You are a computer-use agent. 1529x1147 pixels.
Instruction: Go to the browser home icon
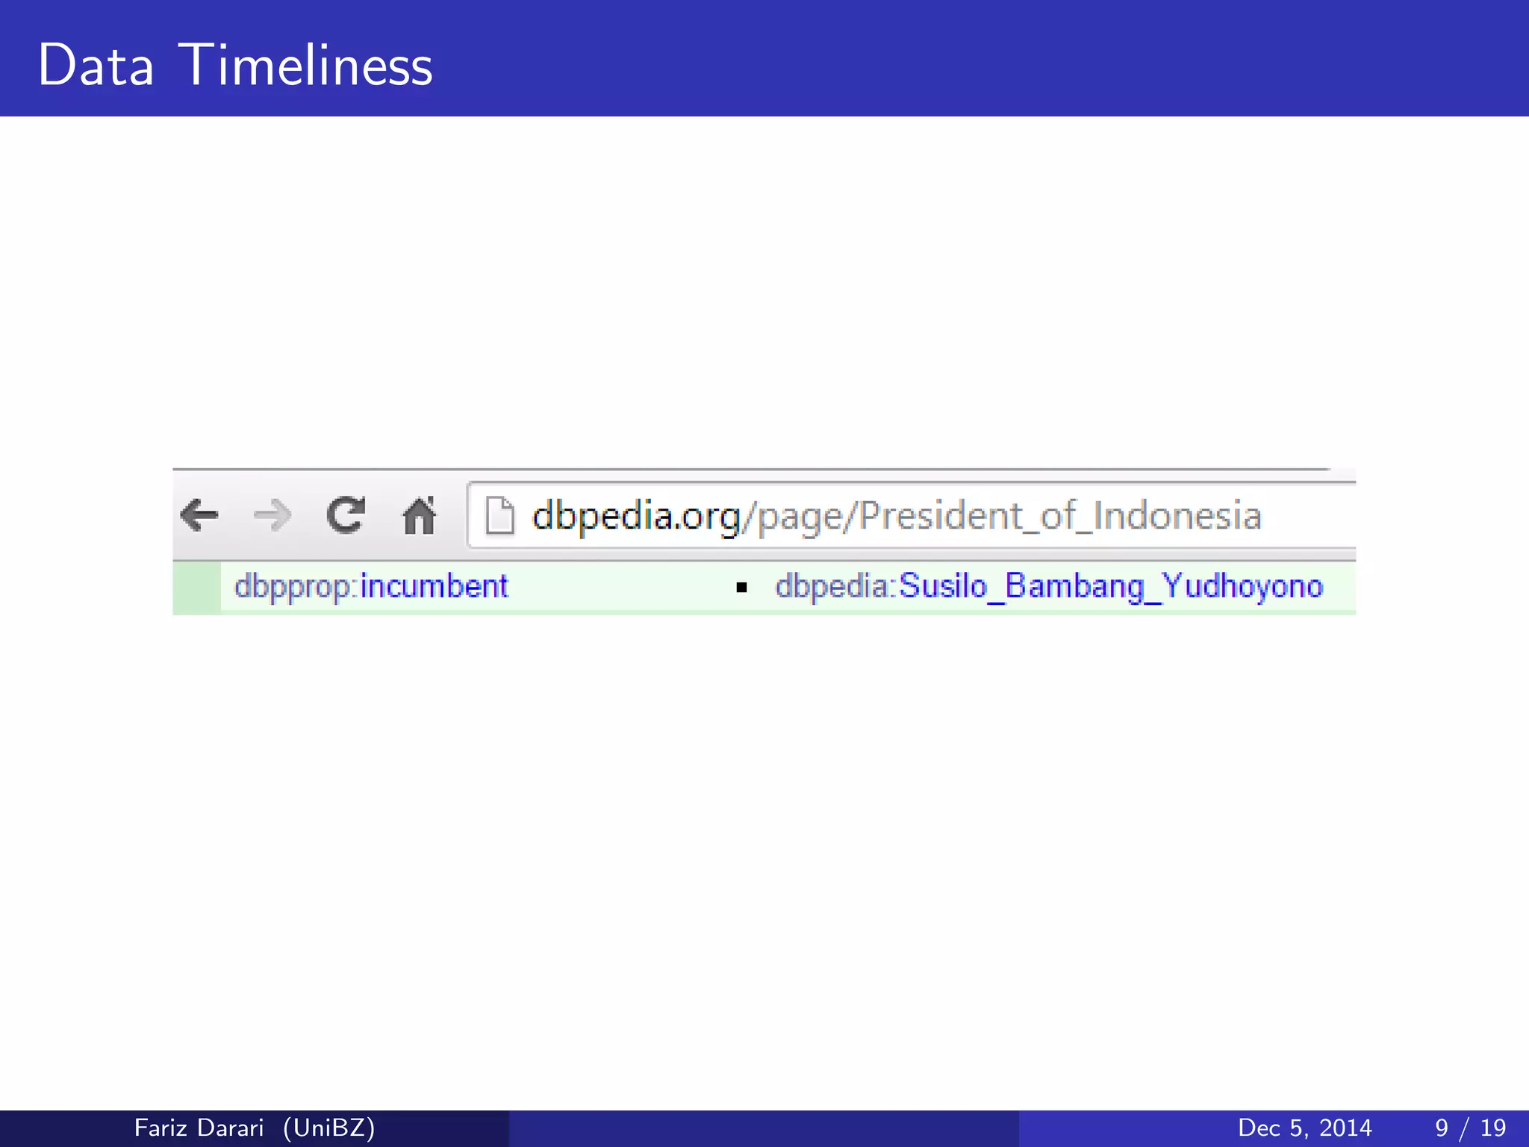pyautogui.click(x=419, y=515)
